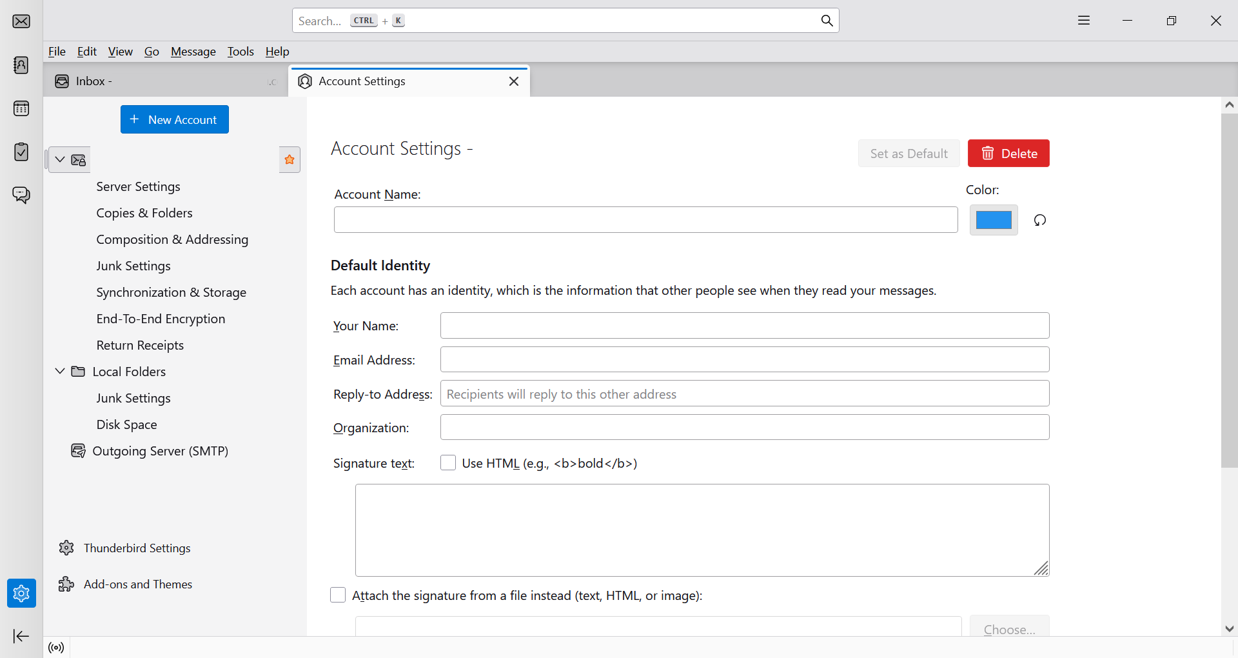This screenshot has width=1238, height=658.
Task: Open the Thunderbird app menu (hamburger)
Action: [1084, 21]
